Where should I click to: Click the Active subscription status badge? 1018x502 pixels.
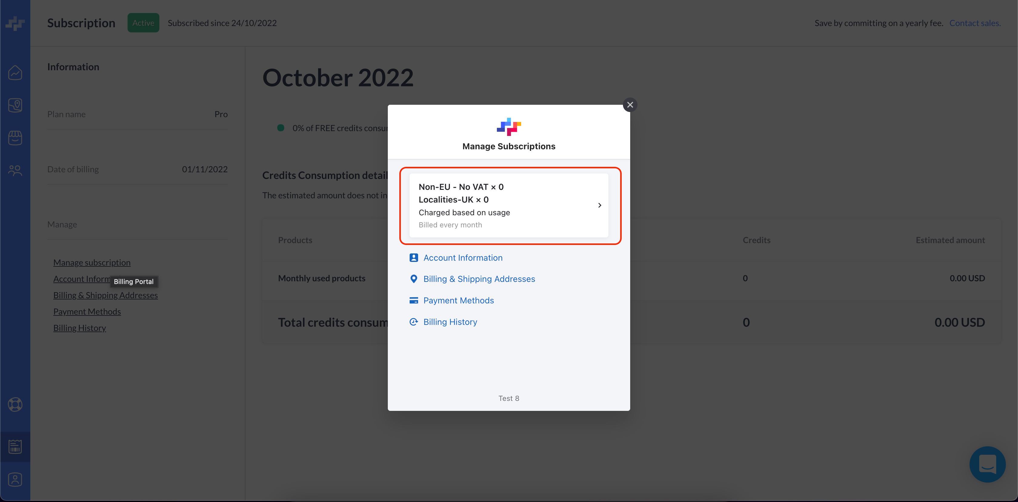143,23
